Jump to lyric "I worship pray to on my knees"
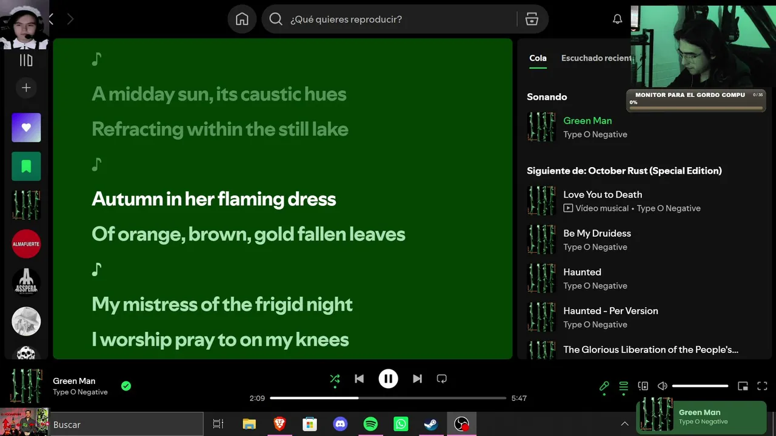The width and height of the screenshot is (776, 436). pyautogui.click(x=220, y=340)
